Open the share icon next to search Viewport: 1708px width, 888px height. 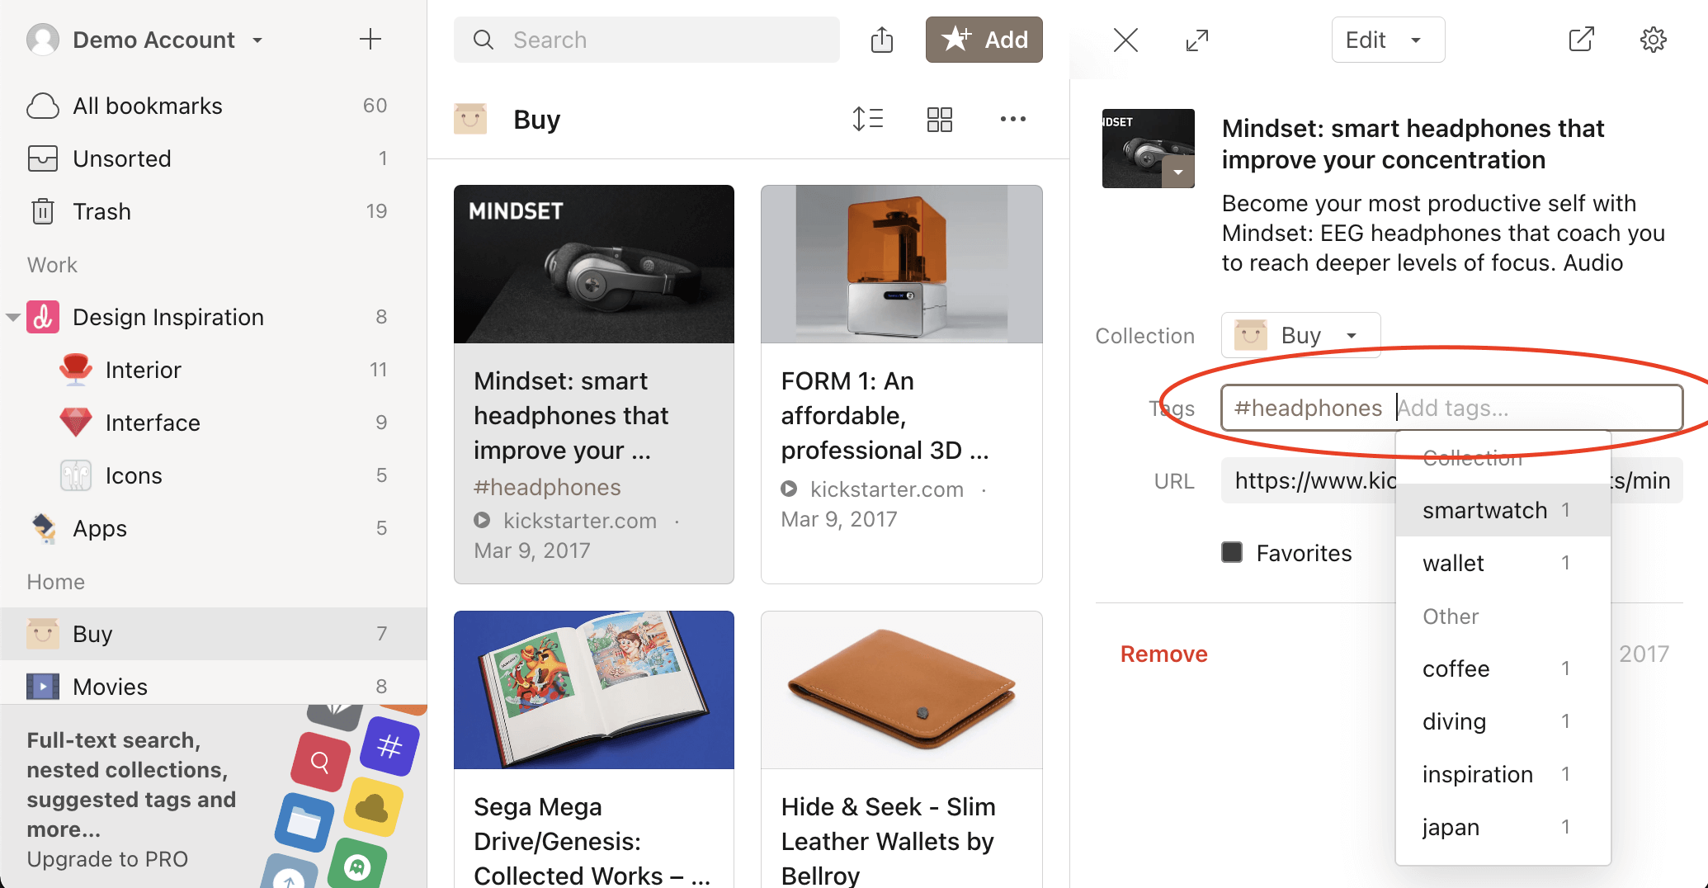[882, 40]
